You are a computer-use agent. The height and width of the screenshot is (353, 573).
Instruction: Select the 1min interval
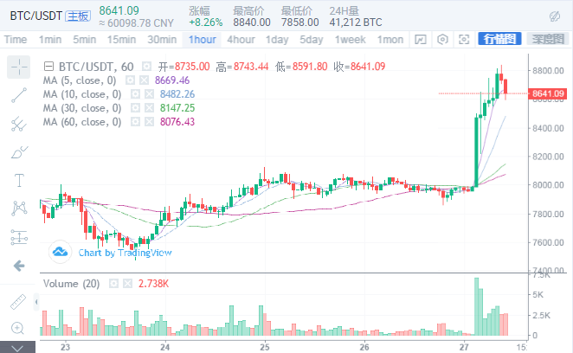coord(50,40)
